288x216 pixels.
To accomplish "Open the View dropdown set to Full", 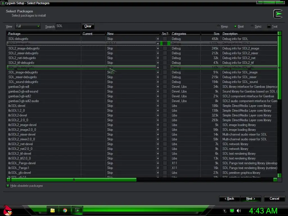I will pyautogui.click(x=28, y=26).
